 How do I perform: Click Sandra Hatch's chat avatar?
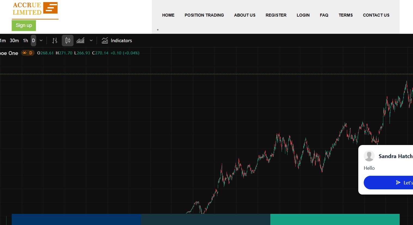click(x=369, y=156)
